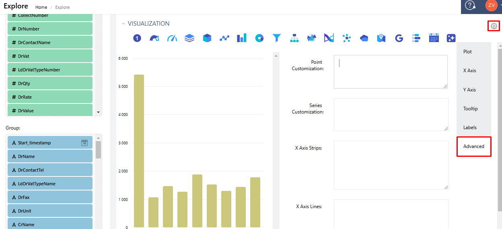Open the help question mark icon
Screen dimensions: 502x229
[x=470, y=5]
